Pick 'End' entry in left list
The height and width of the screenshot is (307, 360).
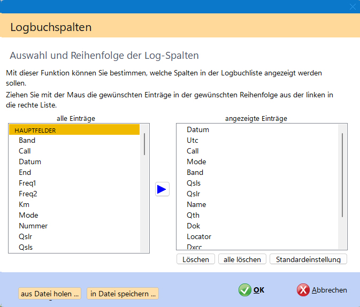25,172
